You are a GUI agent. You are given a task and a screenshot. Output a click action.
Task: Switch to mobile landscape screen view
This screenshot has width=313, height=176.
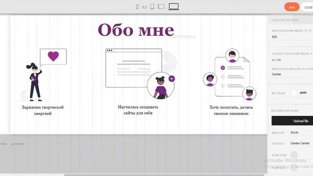pos(145,7)
